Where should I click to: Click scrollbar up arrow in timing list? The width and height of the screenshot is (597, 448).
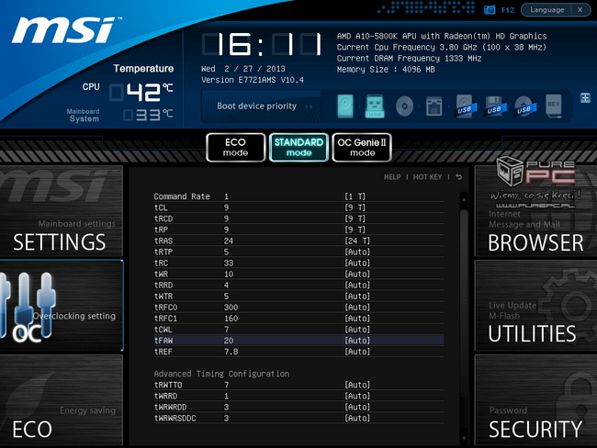click(464, 198)
